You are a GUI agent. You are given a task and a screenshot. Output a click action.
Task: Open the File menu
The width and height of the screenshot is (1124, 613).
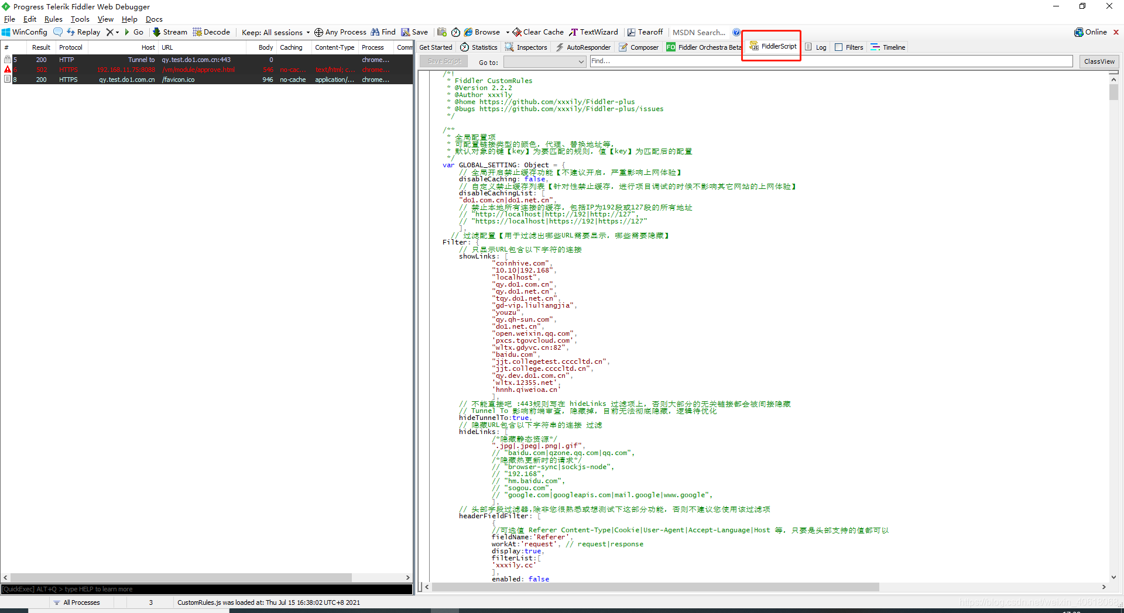(9, 19)
